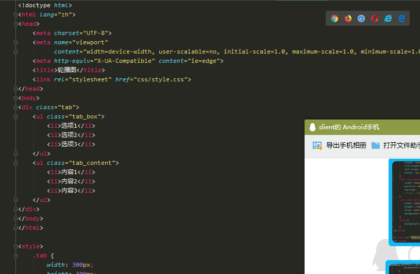Collapse the opening body tag fold
The width and height of the screenshot is (420, 274).
click(x=15, y=98)
